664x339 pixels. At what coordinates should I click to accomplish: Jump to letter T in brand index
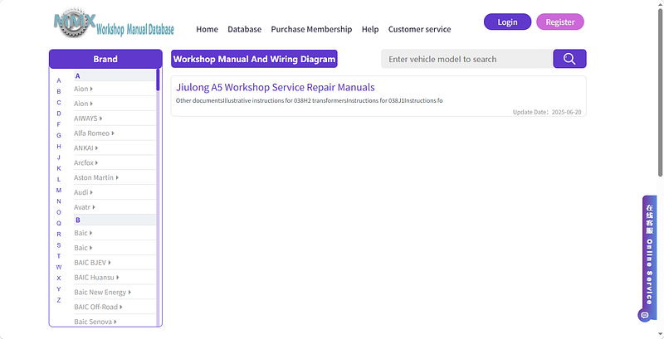point(59,256)
